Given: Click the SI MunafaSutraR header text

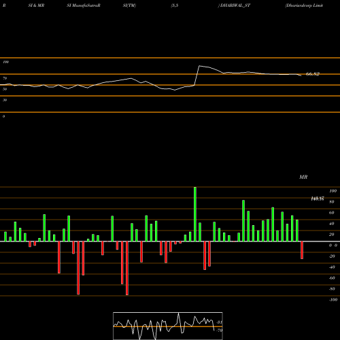Looking at the screenshot, I should point(84,5).
